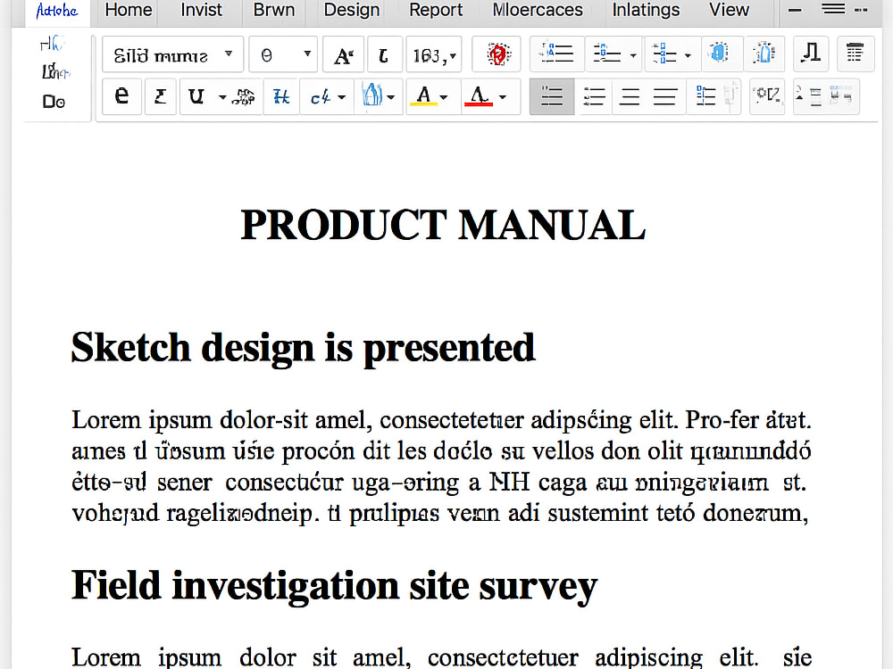Click the borders icon at row end
893x669 pixels.
(840, 96)
